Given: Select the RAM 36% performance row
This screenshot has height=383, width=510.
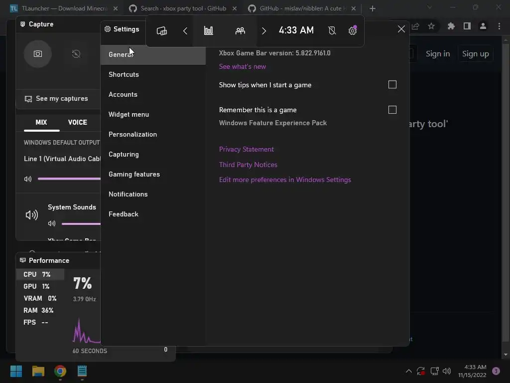Looking at the screenshot, I should (40, 310).
